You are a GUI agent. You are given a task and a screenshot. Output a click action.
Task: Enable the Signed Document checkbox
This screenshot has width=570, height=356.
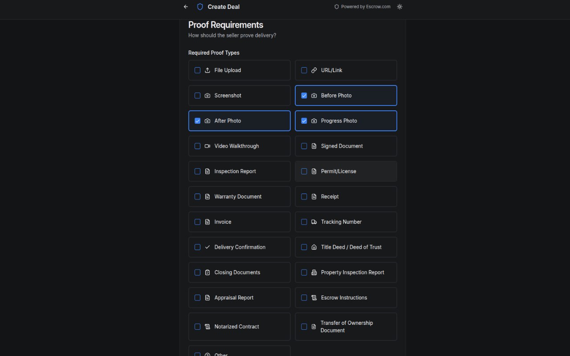pyautogui.click(x=304, y=146)
